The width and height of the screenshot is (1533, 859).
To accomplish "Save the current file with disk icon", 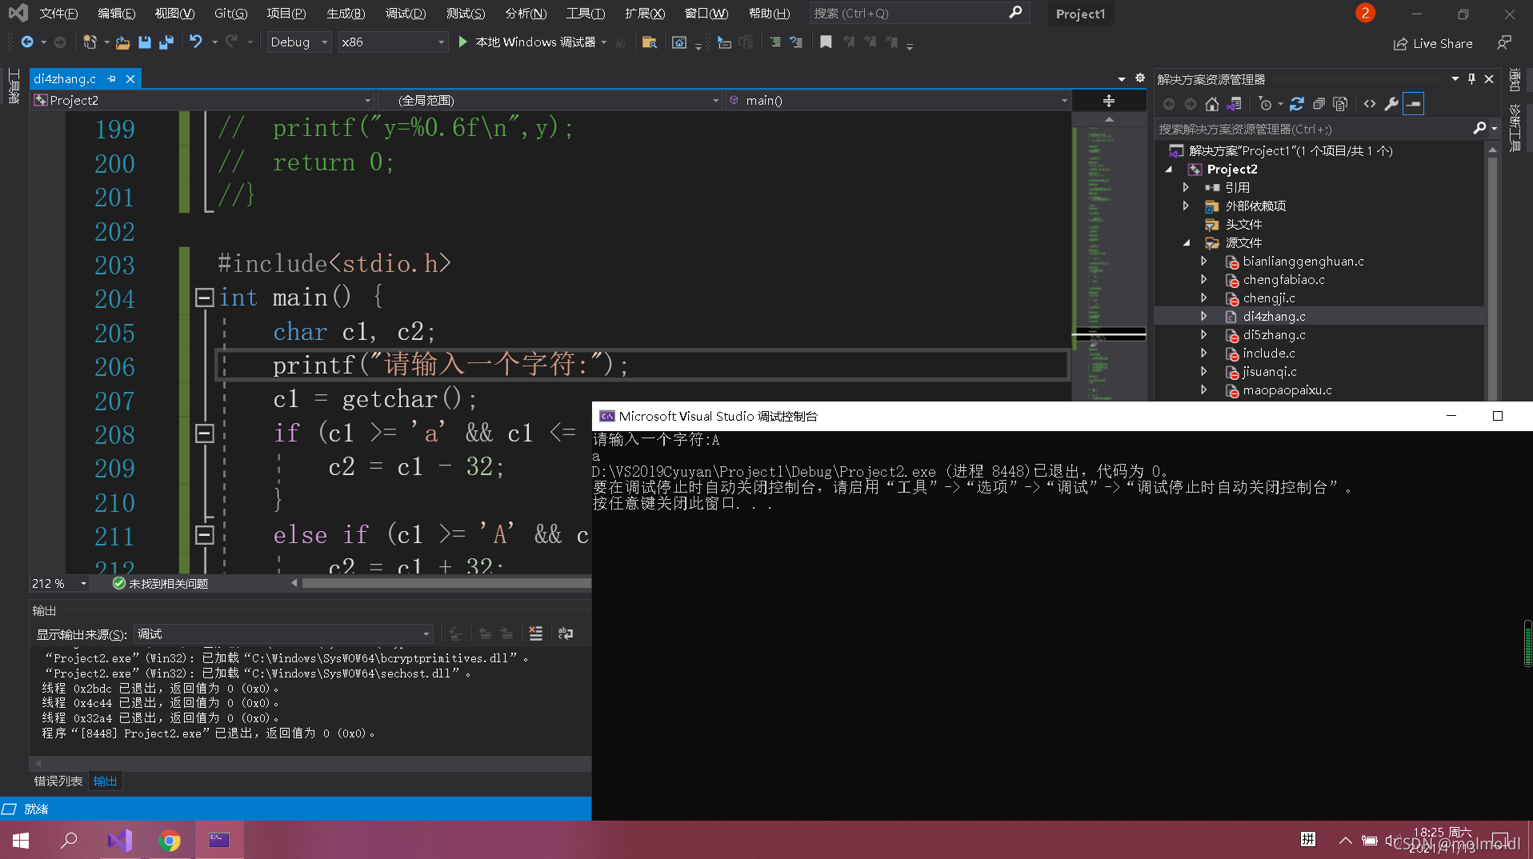I will pyautogui.click(x=145, y=42).
